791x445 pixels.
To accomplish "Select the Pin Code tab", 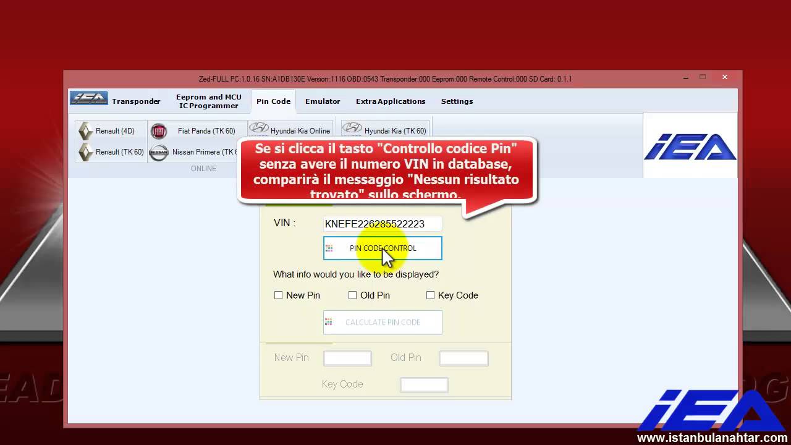I will pyautogui.click(x=273, y=101).
